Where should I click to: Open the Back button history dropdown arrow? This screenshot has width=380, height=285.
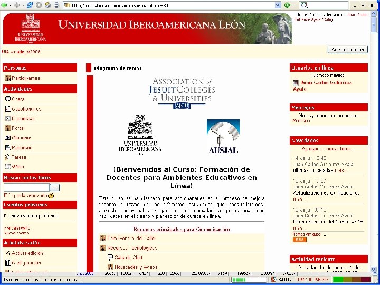(x=11, y=5)
